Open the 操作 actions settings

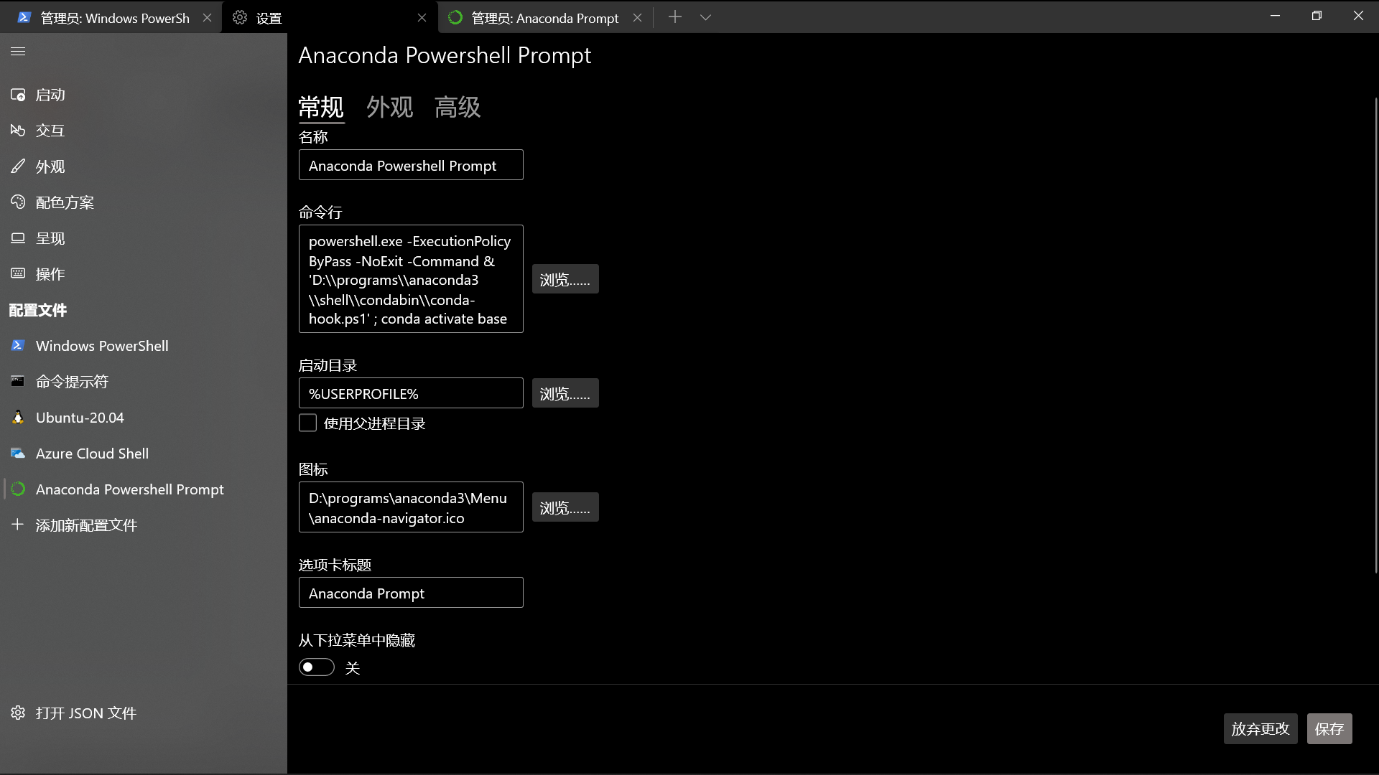tap(50, 273)
